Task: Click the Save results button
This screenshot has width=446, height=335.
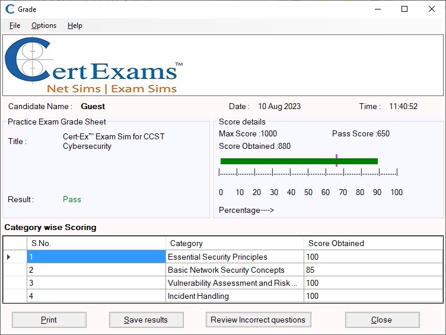Action: pyautogui.click(x=146, y=320)
